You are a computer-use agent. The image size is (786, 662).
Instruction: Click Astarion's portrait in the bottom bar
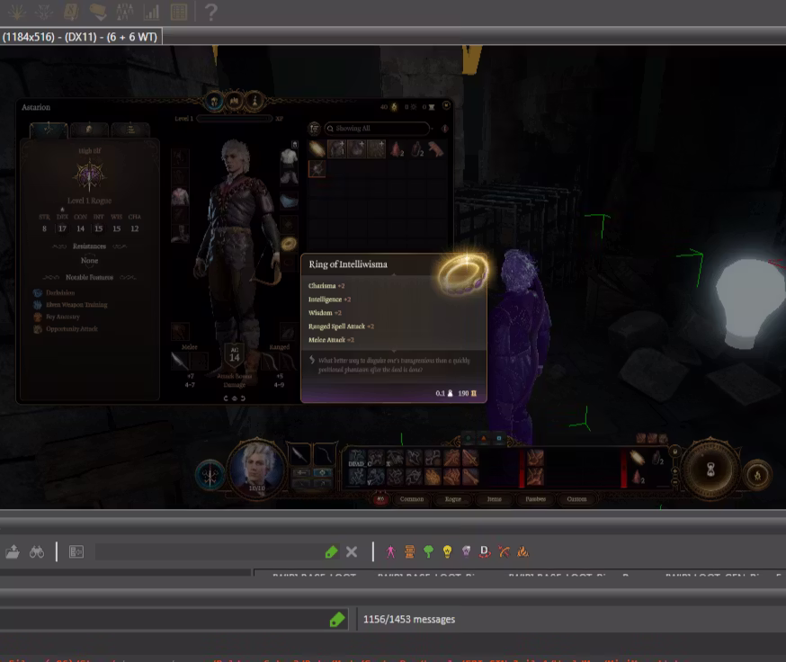click(x=257, y=466)
